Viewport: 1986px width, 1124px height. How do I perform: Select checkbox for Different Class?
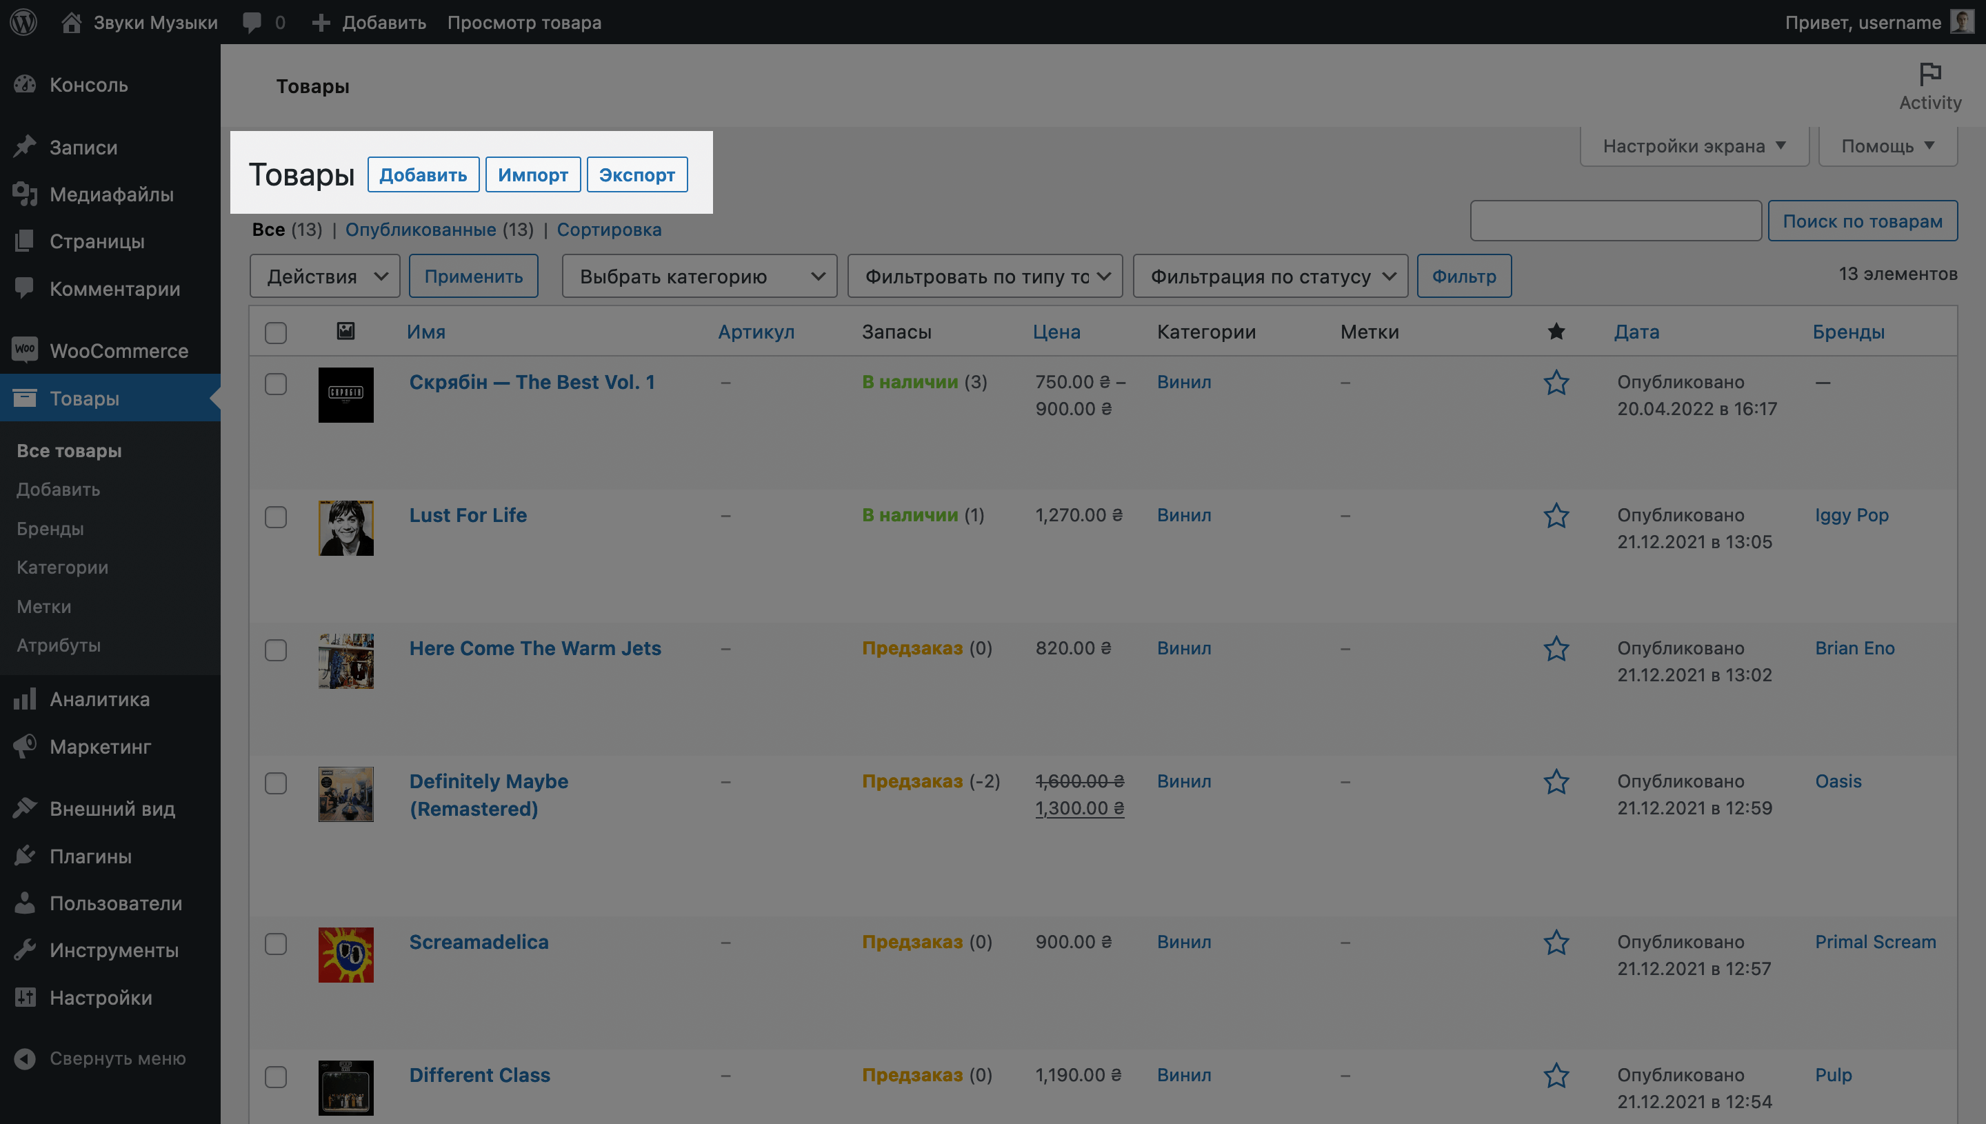276,1077
